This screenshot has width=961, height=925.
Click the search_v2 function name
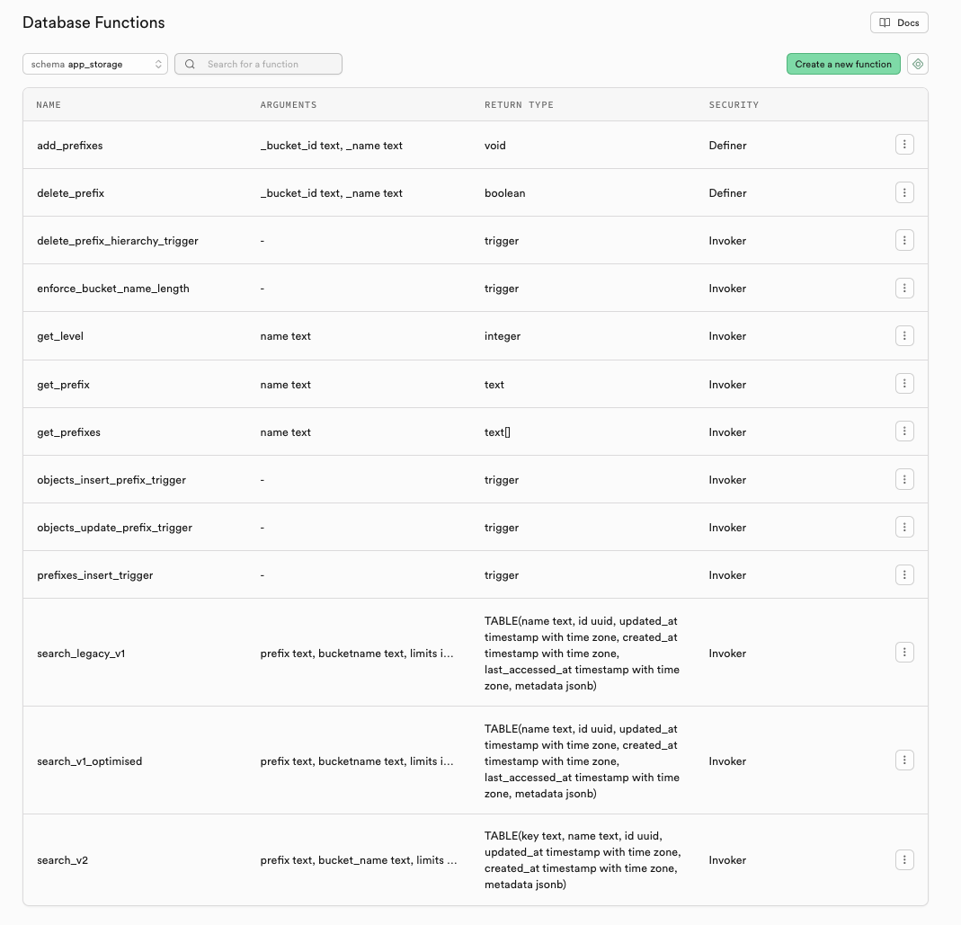pos(63,860)
